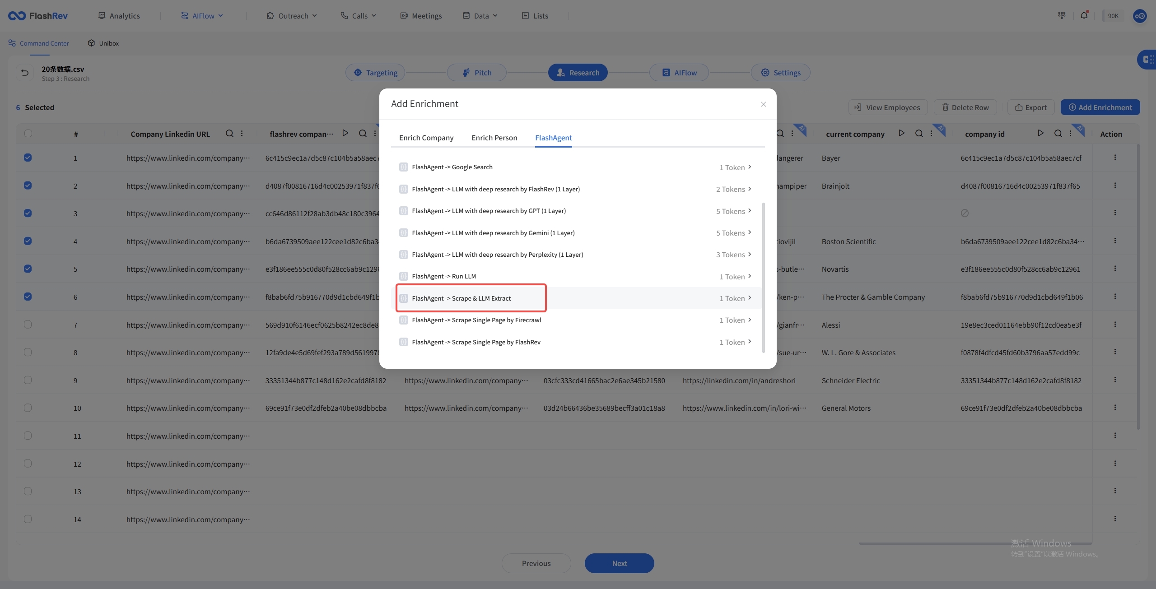Uncheck row 3 checkbox
This screenshot has width=1156, height=589.
point(28,213)
